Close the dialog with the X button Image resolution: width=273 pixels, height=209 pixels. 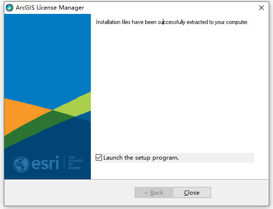click(x=261, y=8)
